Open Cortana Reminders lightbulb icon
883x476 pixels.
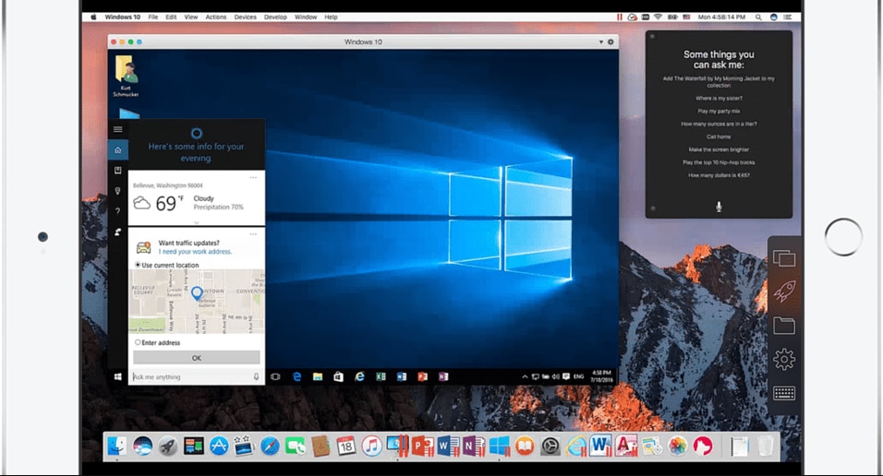[x=117, y=191]
